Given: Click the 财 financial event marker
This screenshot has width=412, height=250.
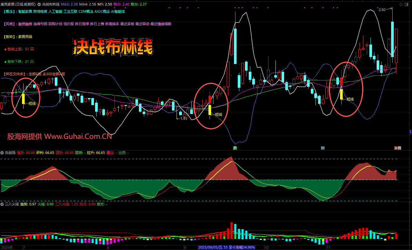Looking at the screenshot, I should coord(323,148).
